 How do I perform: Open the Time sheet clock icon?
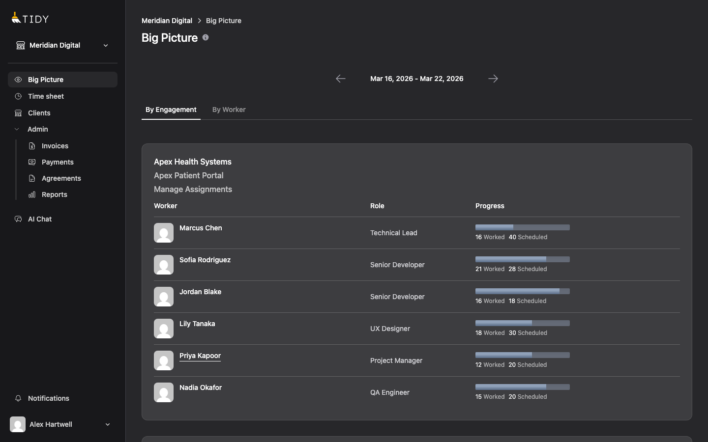(x=18, y=96)
